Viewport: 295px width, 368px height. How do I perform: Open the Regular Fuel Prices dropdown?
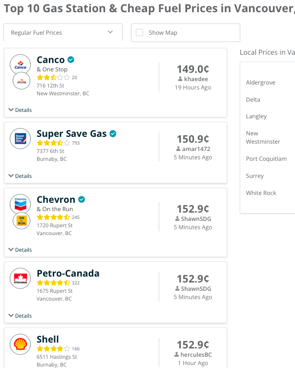pos(63,33)
